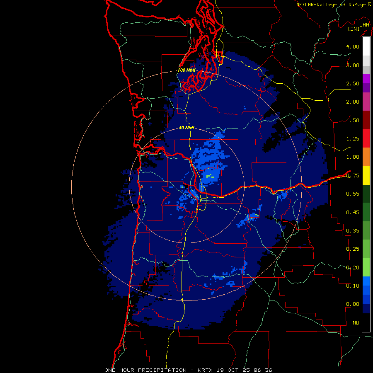Click the 4.00 legend value

(x=353, y=46)
